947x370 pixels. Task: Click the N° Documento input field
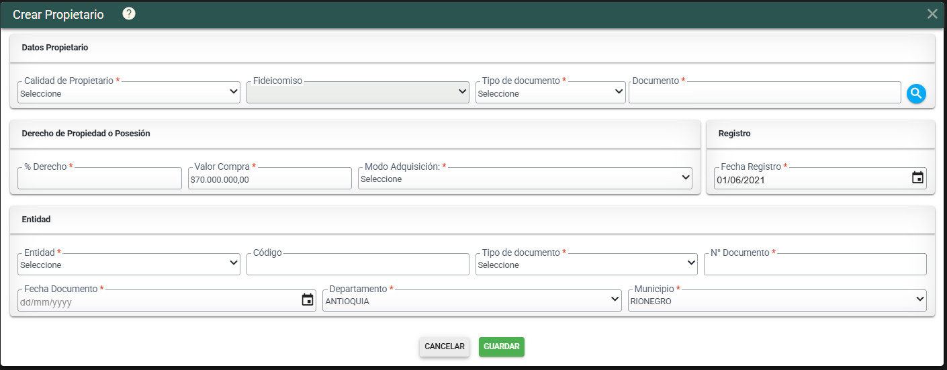click(x=815, y=264)
